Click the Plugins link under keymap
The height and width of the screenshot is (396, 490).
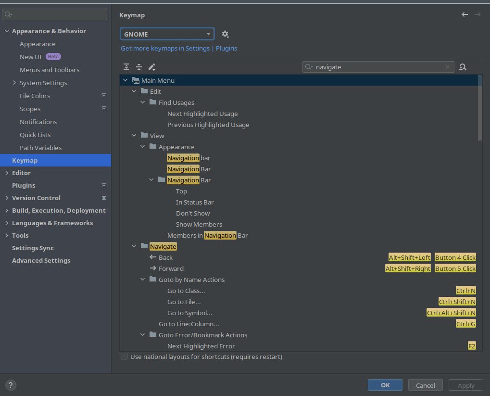pyautogui.click(x=226, y=49)
